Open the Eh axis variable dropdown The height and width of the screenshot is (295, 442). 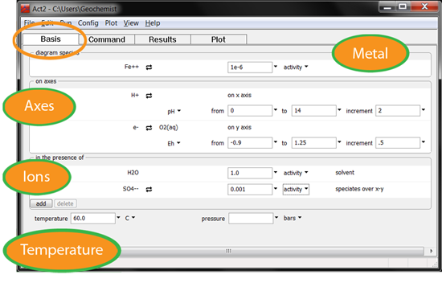(x=174, y=144)
